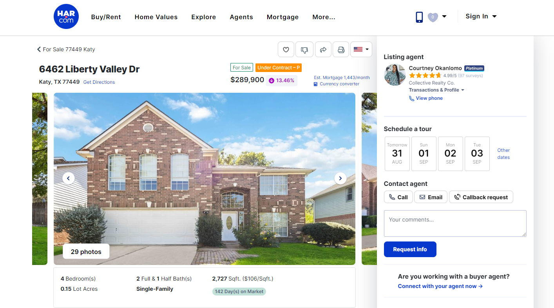Open the mobile phone app icon
This screenshot has width=554, height=308.
point(419,17)
